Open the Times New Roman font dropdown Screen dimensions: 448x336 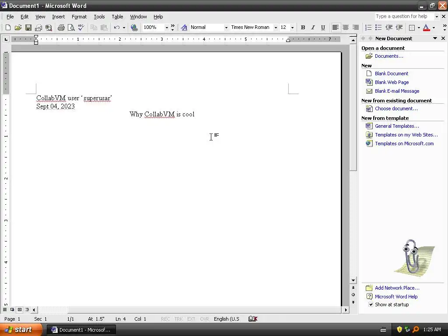point(276,28)
